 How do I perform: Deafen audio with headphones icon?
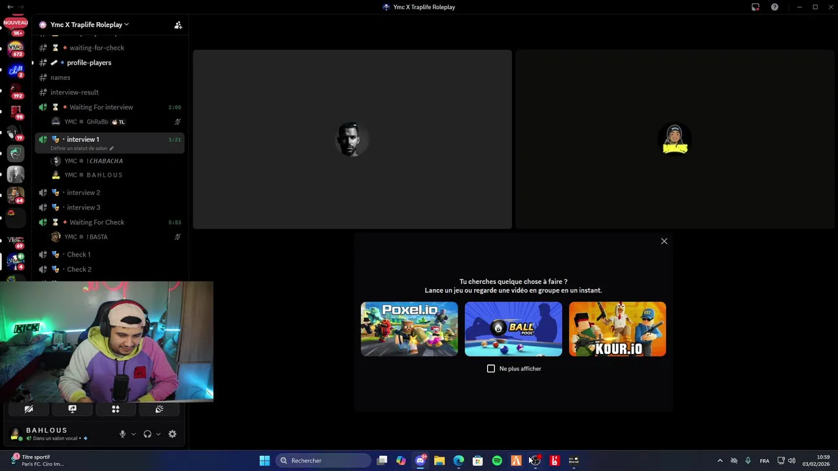coord(147,434)
